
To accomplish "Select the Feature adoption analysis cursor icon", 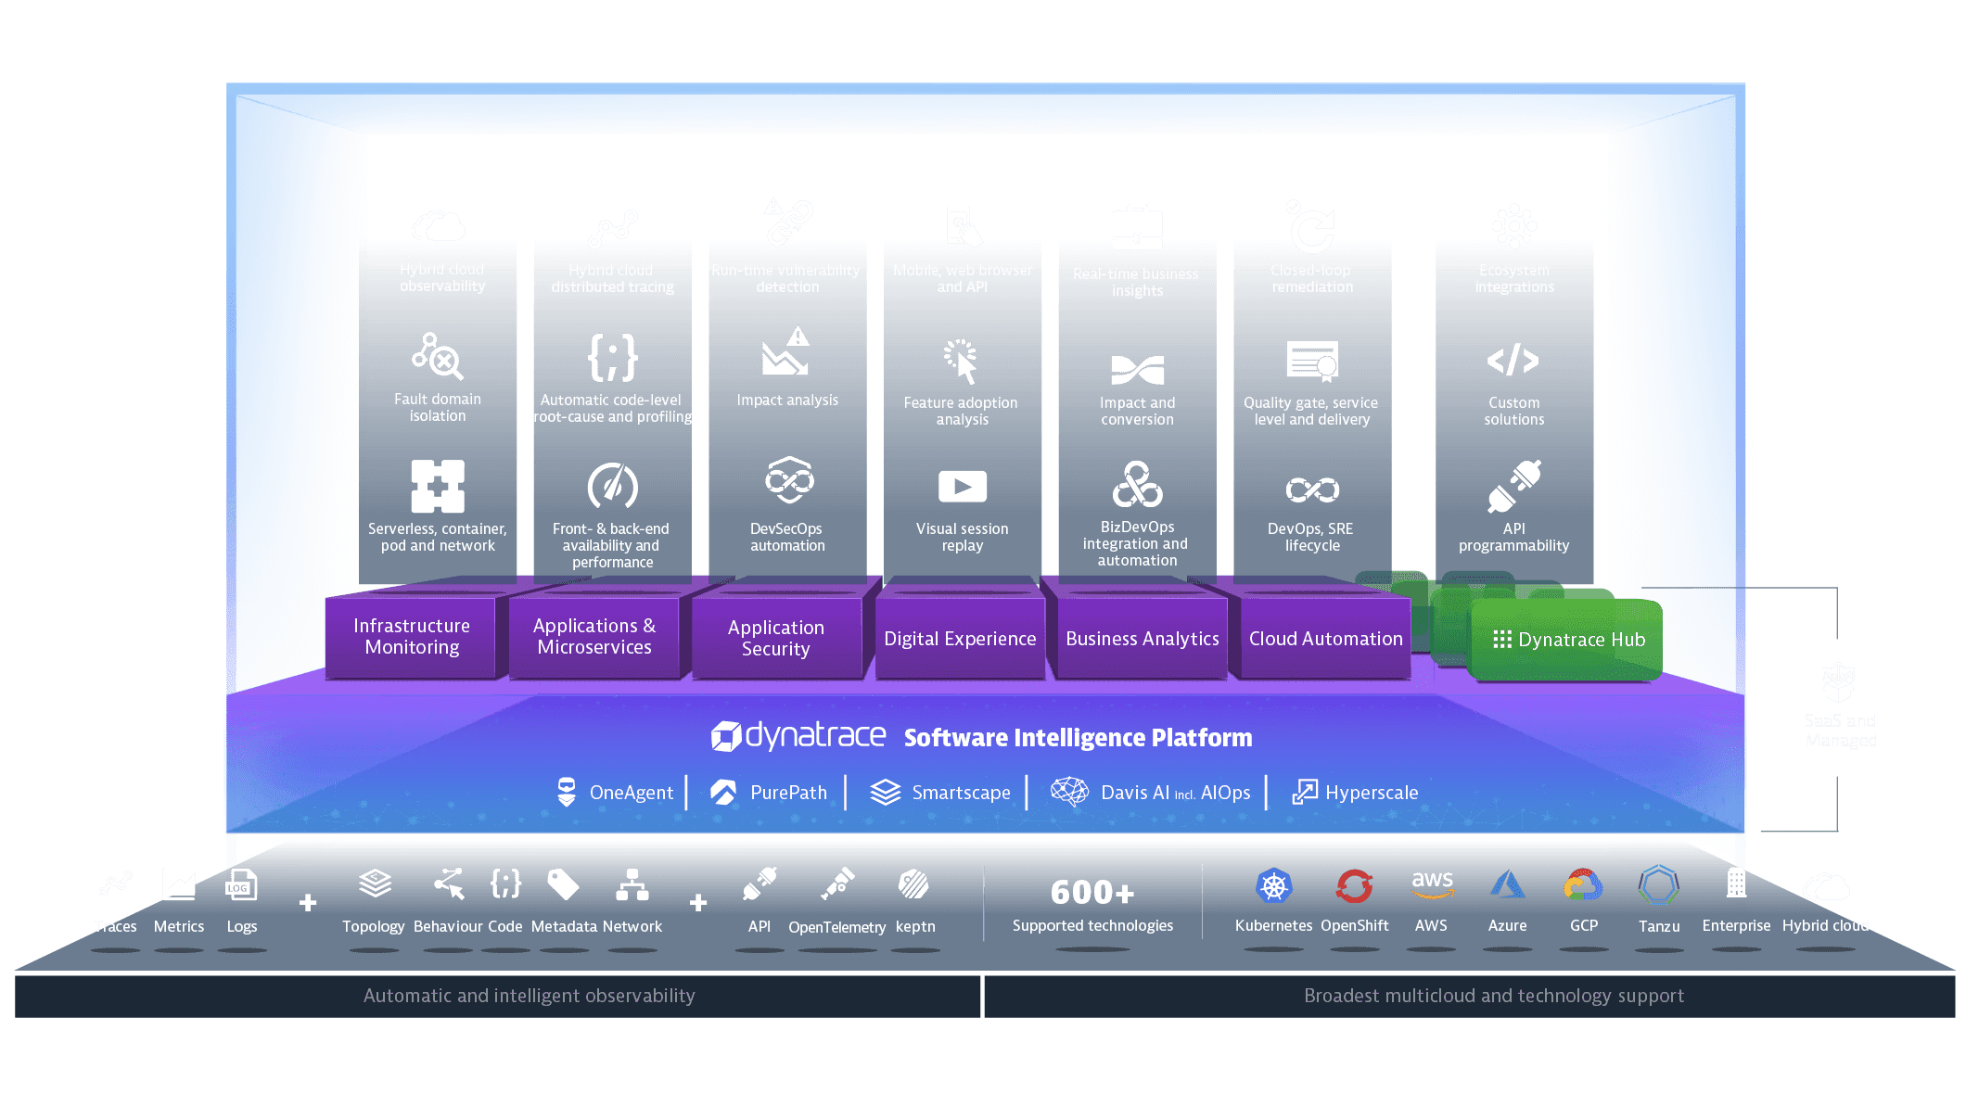I will tap(961, 362).
